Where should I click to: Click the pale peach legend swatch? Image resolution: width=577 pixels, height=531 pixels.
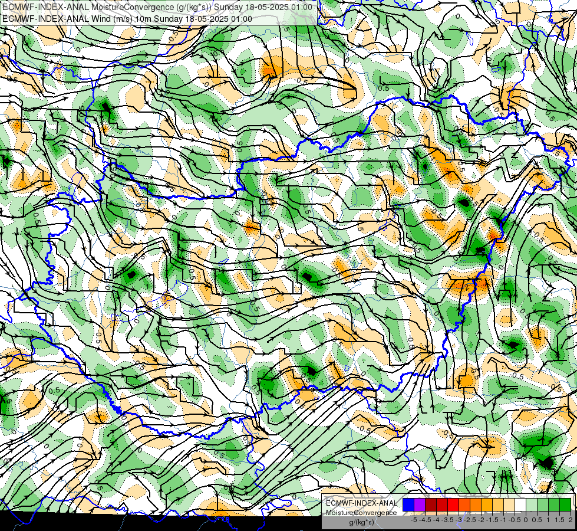(x=509, y=504)
